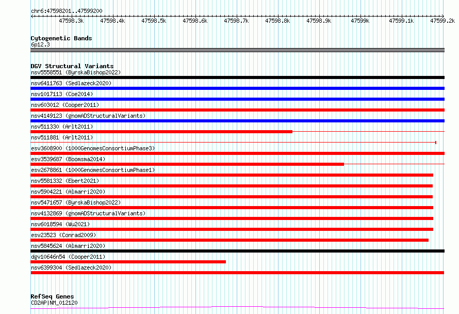Select red bar under nsv6018594

pos(232,229)
